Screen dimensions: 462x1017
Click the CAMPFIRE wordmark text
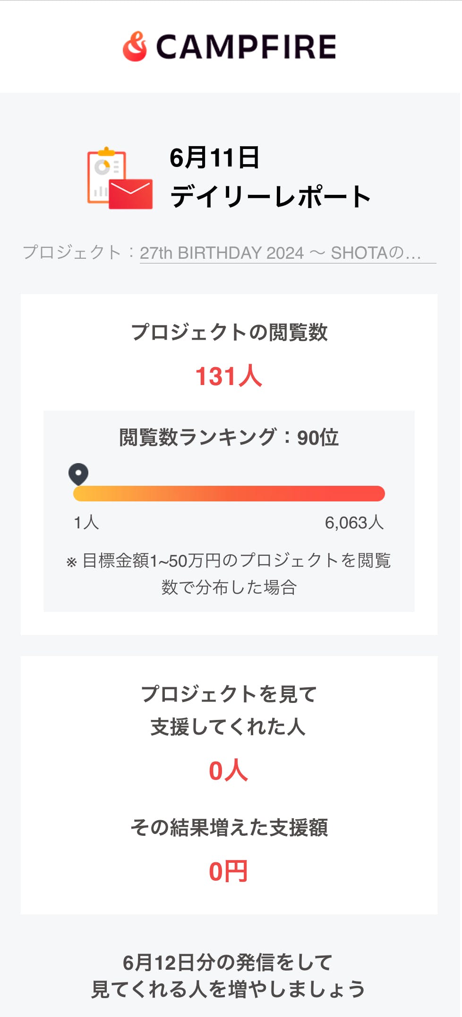246,47
